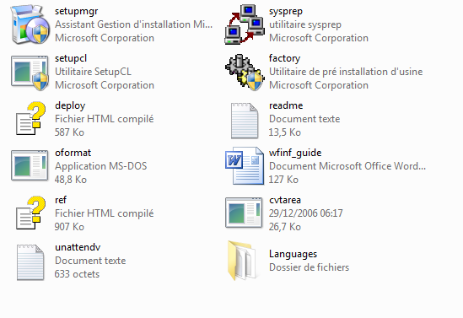Click the file name readme
The height and width of the screenshot is (318, 463).
[286, 105]
